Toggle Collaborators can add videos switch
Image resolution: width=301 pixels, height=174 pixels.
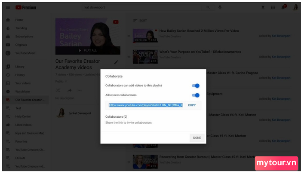point(196,85)
